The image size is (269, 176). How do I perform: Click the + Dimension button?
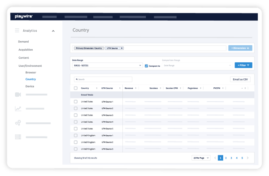(240, 48)
